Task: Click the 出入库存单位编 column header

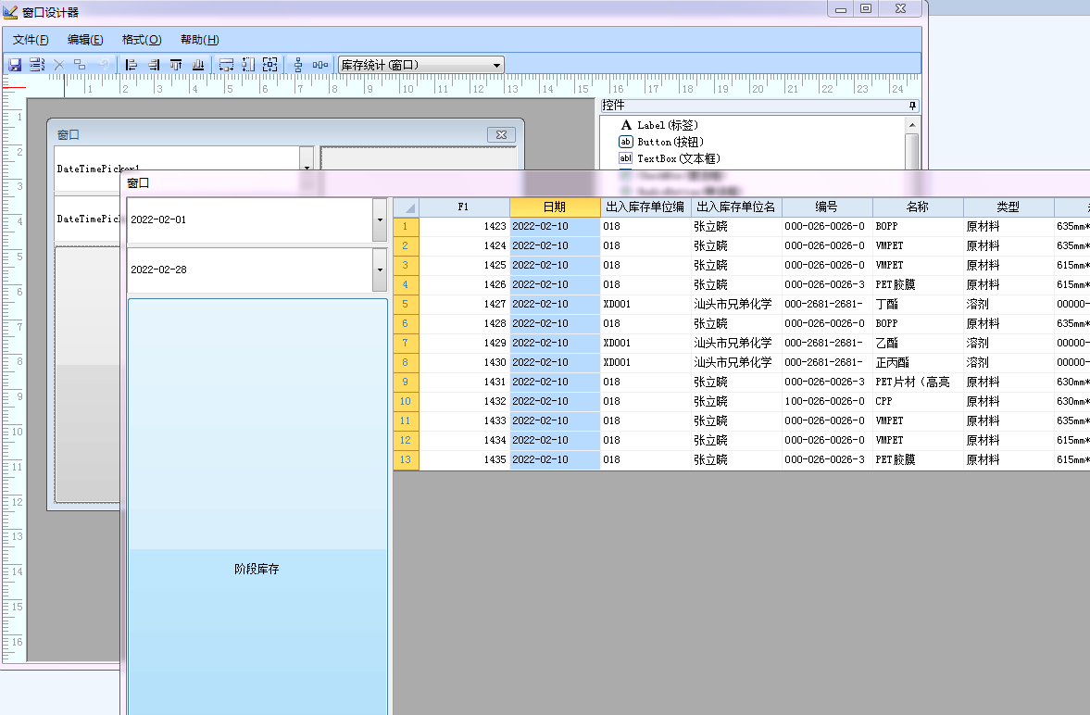Action: [x=645, y=207]
